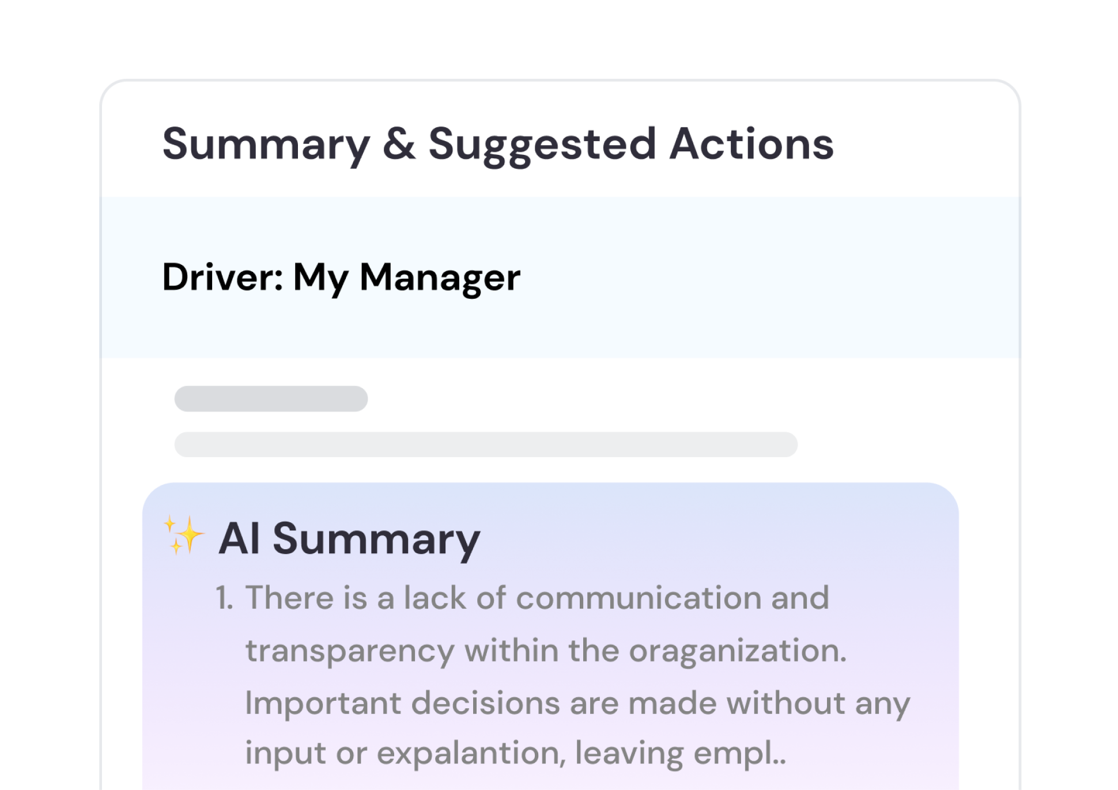
Task: Click the line starting with "transparency within"
Action: (546, 651)
